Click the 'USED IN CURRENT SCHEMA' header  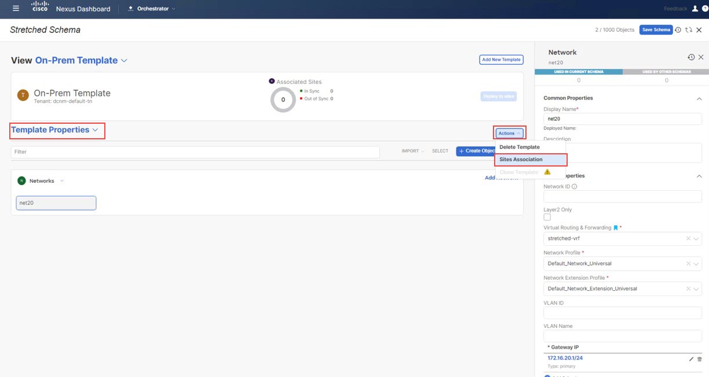click(579, 72)
